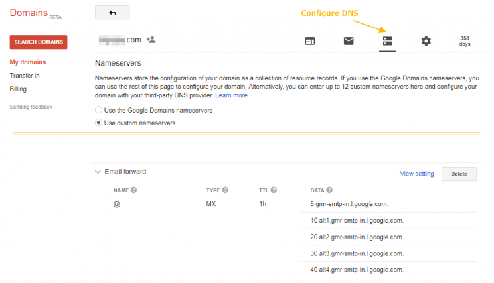494x283 pixels.
Task: Click the Search Domains button
Action: click(39, 42)
